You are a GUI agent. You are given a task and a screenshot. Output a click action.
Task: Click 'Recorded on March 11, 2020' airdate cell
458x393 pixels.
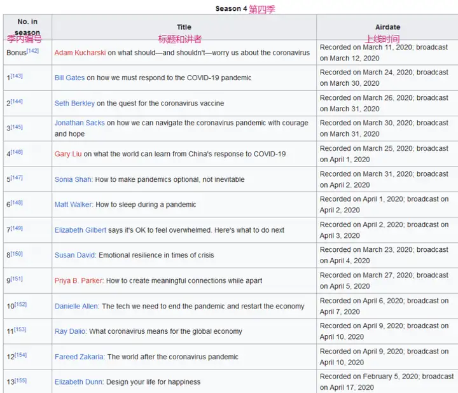pos(387,53)
